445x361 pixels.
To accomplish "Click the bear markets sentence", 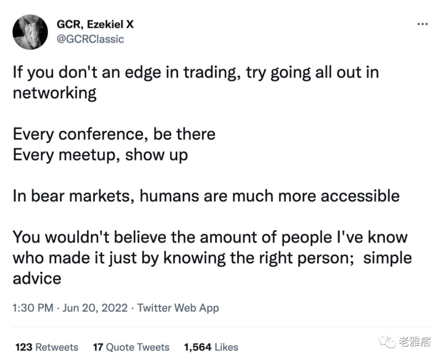I will pyautogui.click(x=206, y=196).
